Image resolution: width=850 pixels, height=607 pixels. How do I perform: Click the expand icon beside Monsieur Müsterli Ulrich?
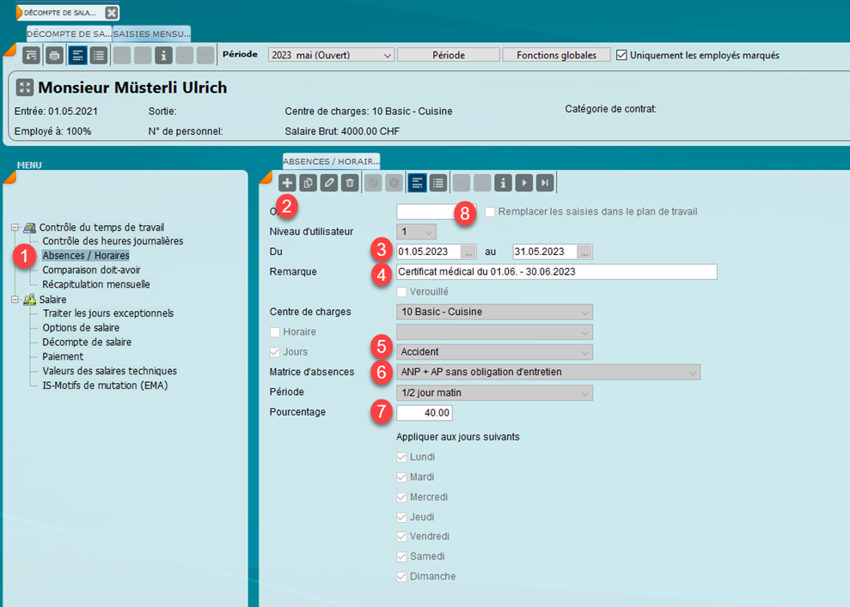[25, 88]
